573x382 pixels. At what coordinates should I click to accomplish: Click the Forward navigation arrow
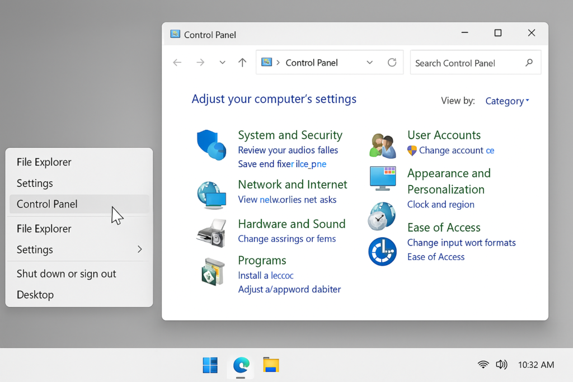pos(200,63)
